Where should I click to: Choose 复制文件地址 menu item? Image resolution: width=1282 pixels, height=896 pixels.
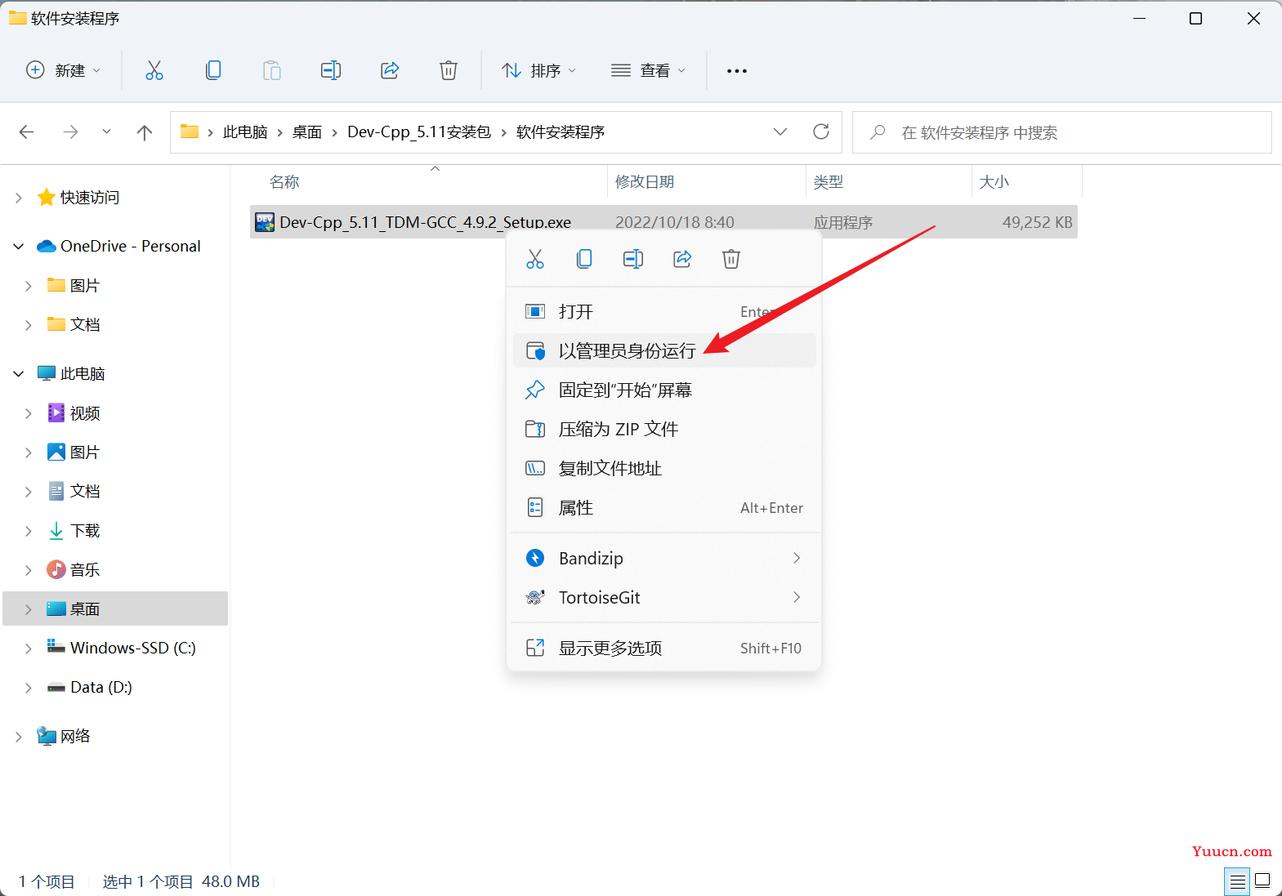[663, 468]
